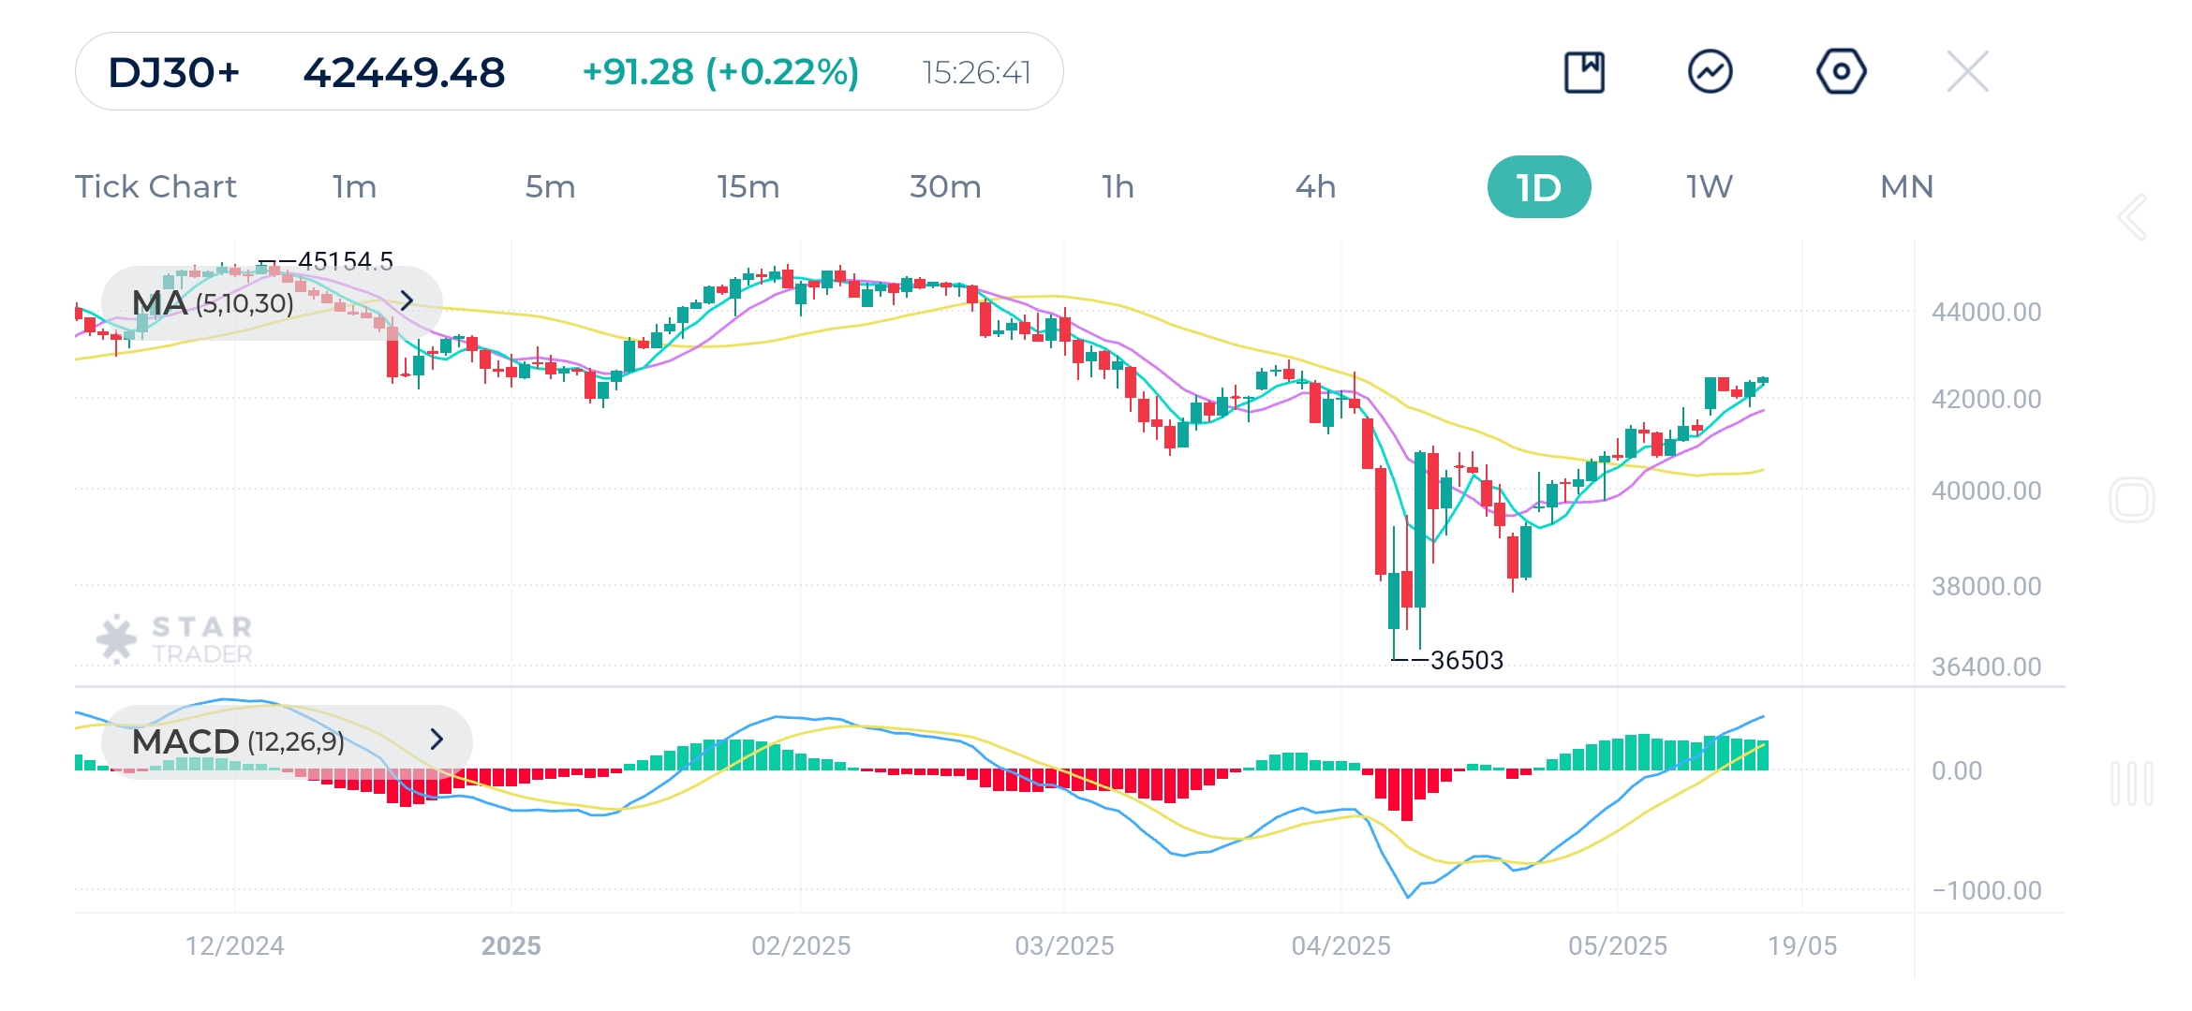Viewport: 2192px width, 1011px height.
Task: Tap the rounded square home icon
Action: (2132, 499)
